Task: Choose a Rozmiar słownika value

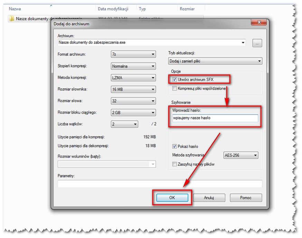Action: [133, 89]
